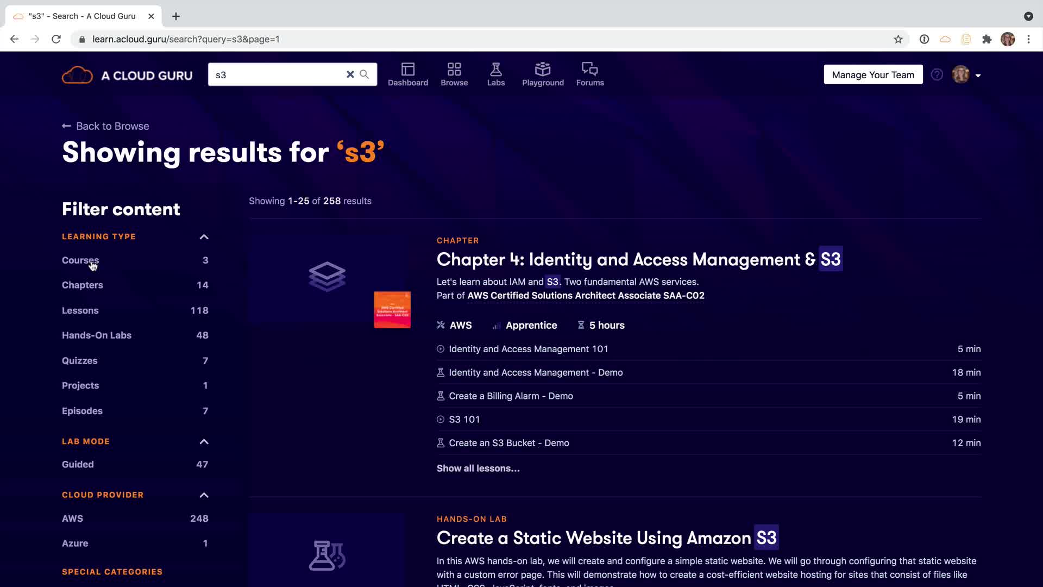Open the profile avatar dropdown arrow
The height and width of the screenshot is (587, 1043).
pos(978,76)
